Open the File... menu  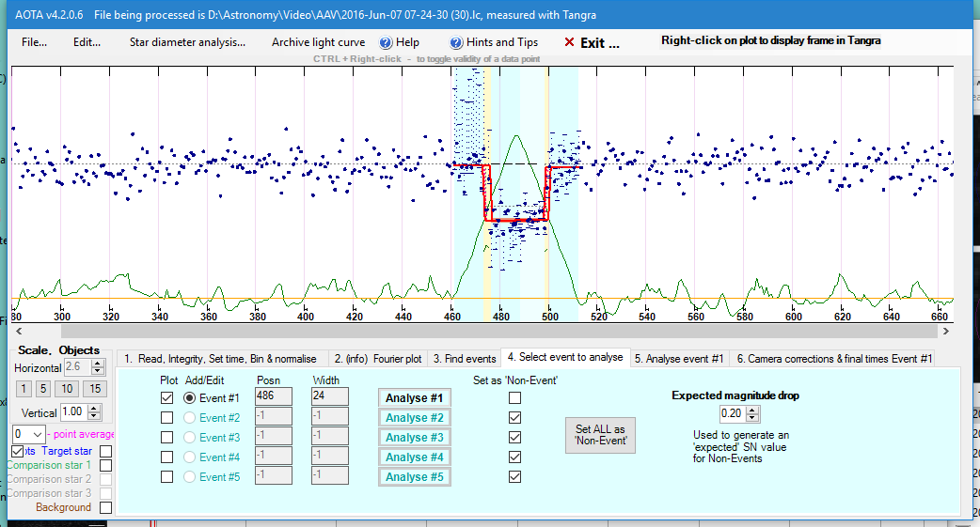click(34, 42)
